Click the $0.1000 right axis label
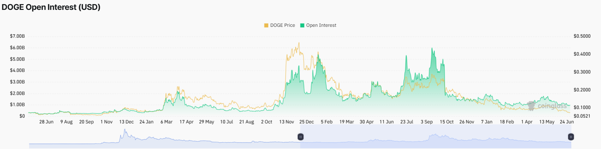The width and height of the screenshot is (601, 149). [582, 107]
